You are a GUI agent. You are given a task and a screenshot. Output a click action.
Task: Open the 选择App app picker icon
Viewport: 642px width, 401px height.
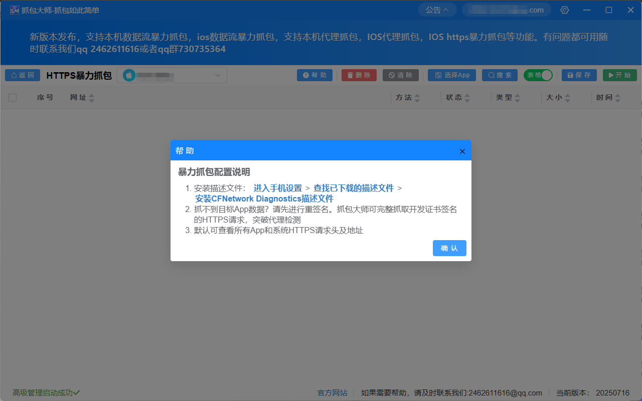(x=451, y=75)
